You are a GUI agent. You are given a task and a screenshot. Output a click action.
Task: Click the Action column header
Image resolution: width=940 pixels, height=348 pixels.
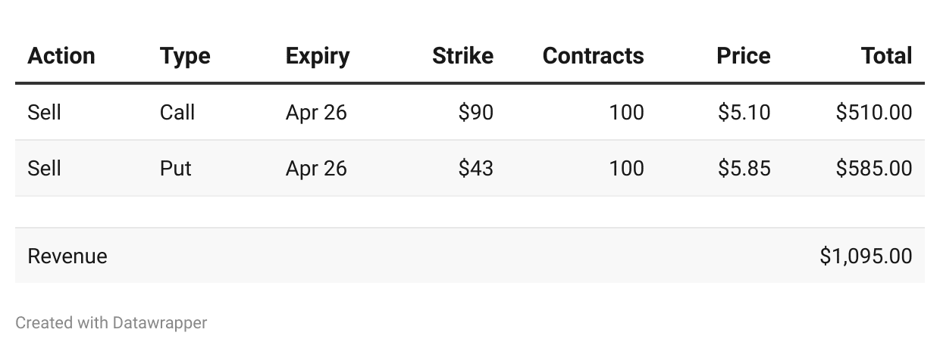[x=61, y=56]
